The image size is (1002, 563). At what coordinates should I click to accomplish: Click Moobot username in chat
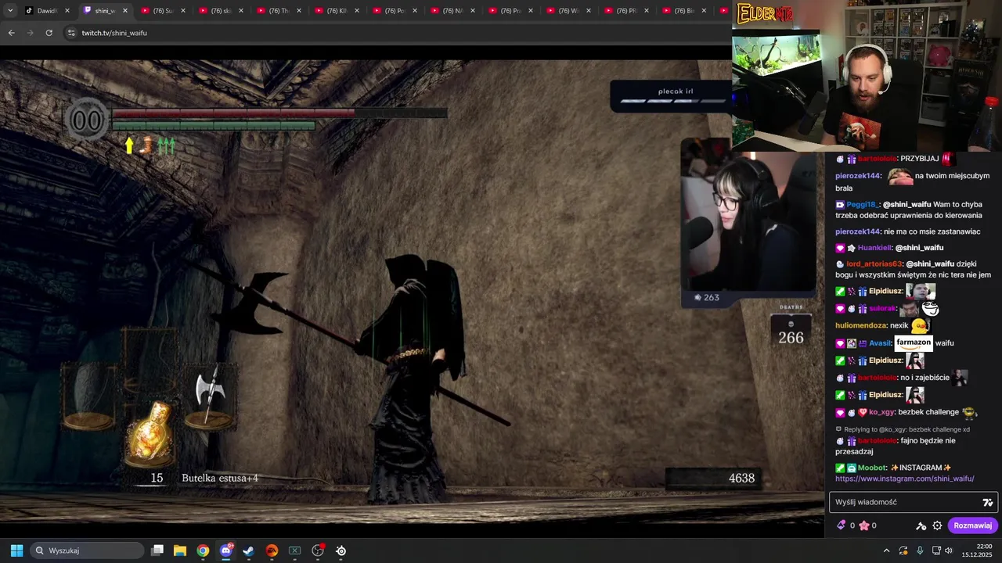(872, 468)
